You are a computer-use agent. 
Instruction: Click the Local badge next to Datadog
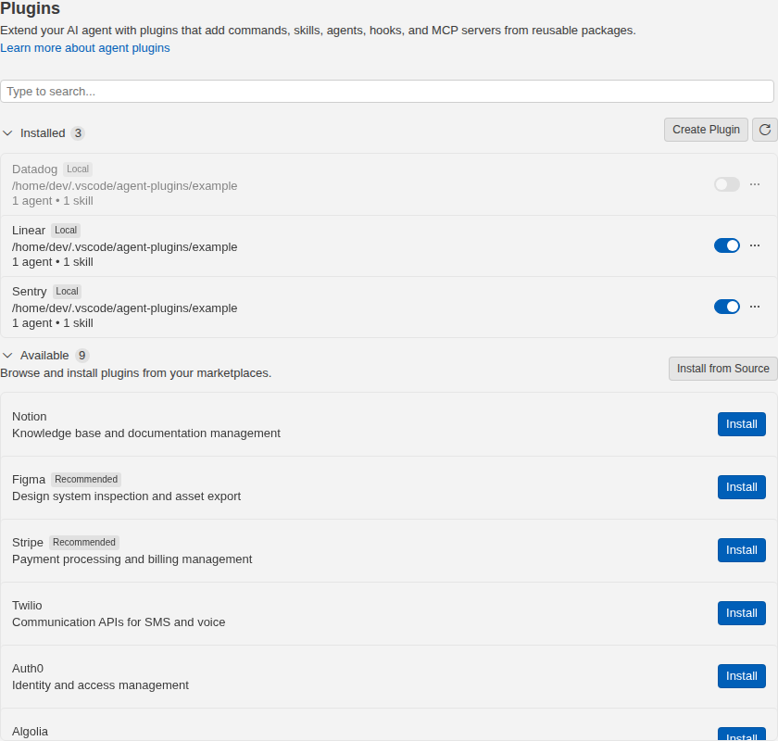(x=78, y=170)
